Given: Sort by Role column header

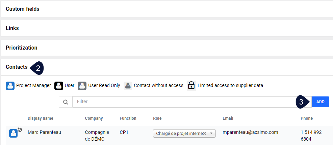Looking at the screenshot, I should [x=157, y=118].
